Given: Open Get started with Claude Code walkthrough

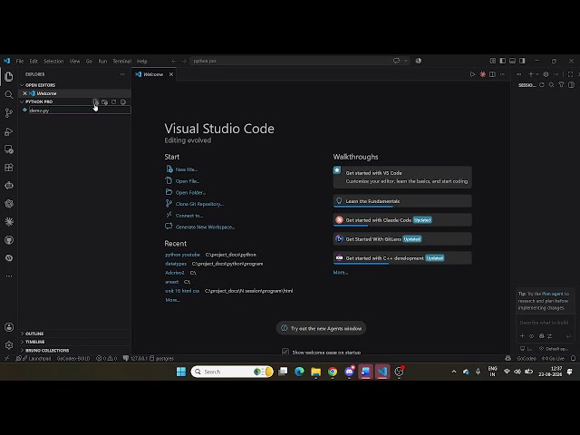Looking at the screenshot, I should click(x=402, y=219).
